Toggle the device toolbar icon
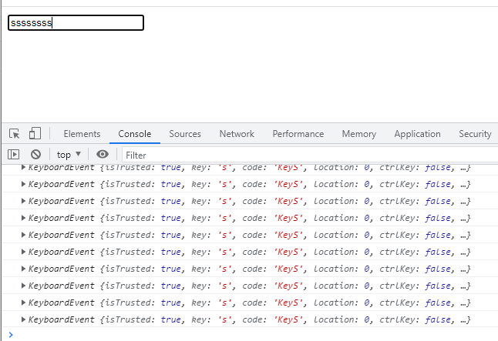Image resolution: width=498 pixels, height=341 pixels. point(35,133)
